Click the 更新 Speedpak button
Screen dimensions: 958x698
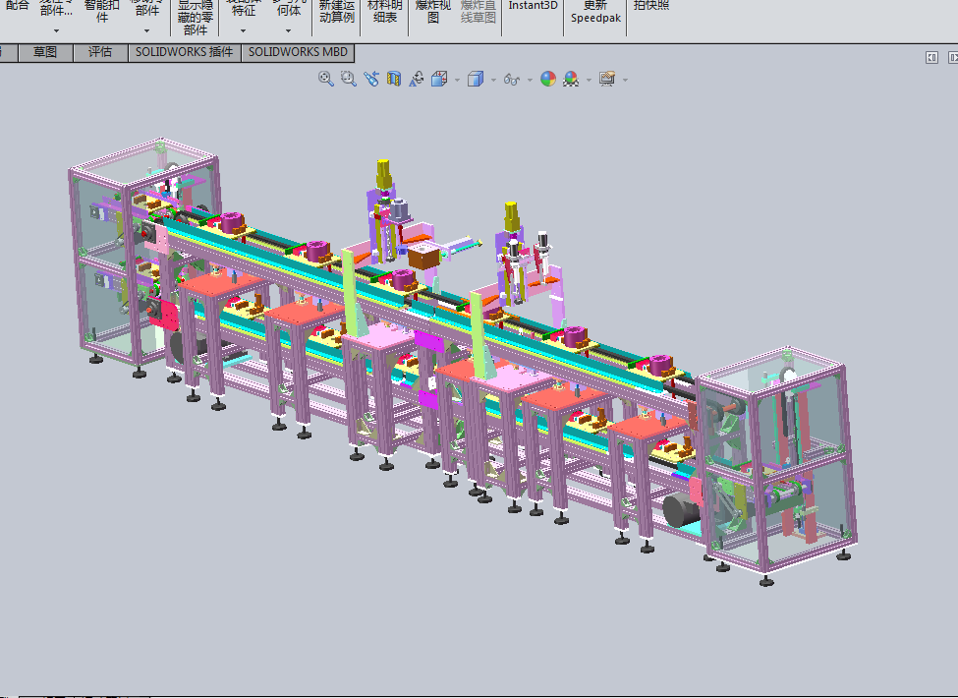(x=595, y=12)
